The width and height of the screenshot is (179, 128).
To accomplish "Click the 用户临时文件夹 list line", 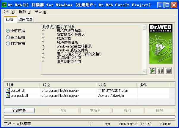I will [x=69, y=62].
